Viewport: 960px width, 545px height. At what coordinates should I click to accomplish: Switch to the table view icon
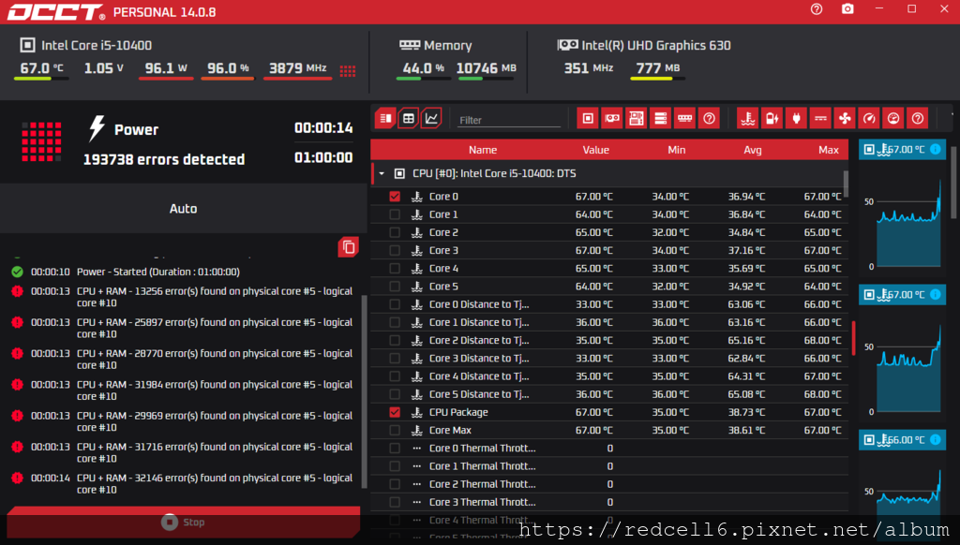point(409,118)
